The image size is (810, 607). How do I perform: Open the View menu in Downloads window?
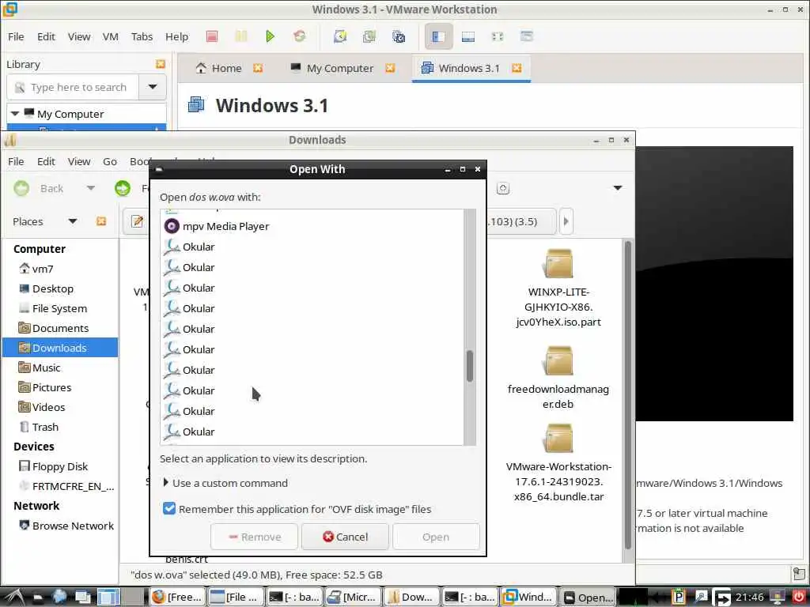coord(79,161)
